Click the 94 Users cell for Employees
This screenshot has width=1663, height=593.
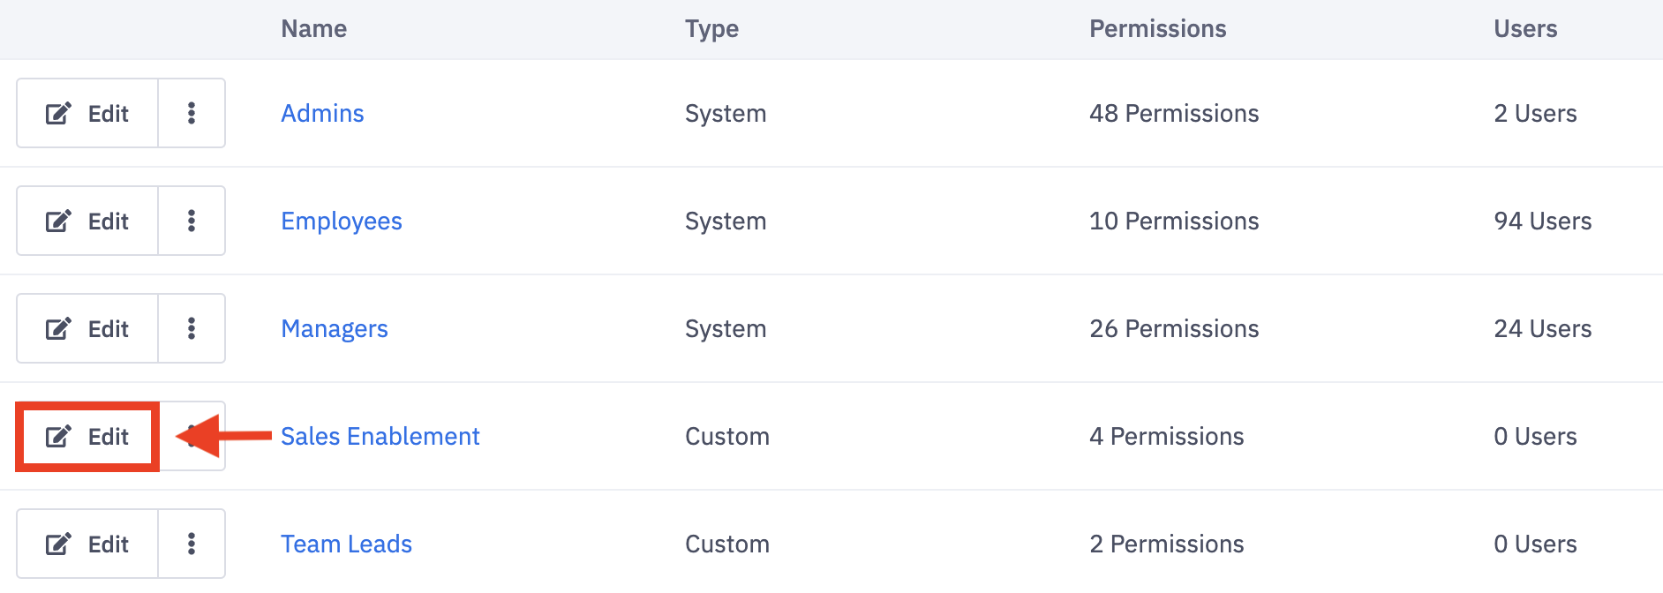tap(1542, 221)
